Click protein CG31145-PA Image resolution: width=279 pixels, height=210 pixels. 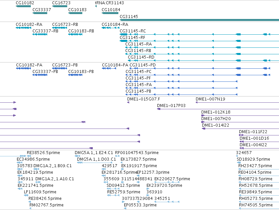(x=182, y=88)
